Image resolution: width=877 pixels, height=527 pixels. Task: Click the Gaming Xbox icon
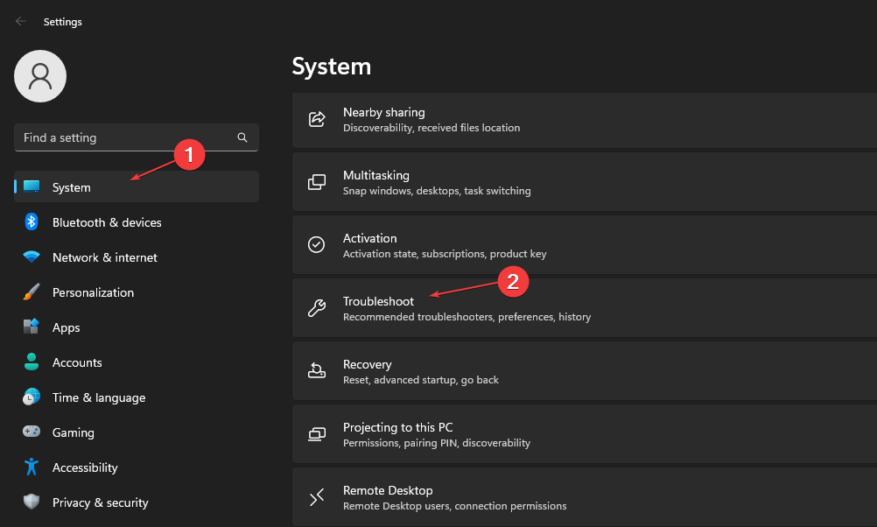[x=30, y=432]
